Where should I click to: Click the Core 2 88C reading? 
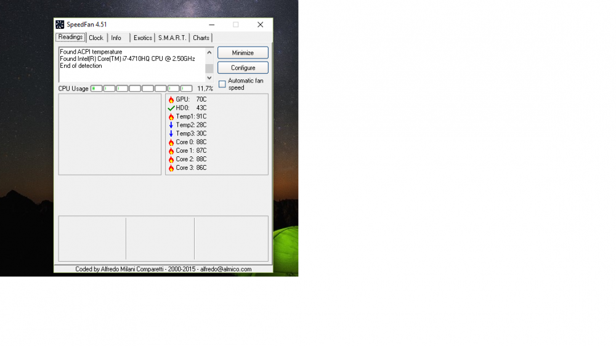191,159
